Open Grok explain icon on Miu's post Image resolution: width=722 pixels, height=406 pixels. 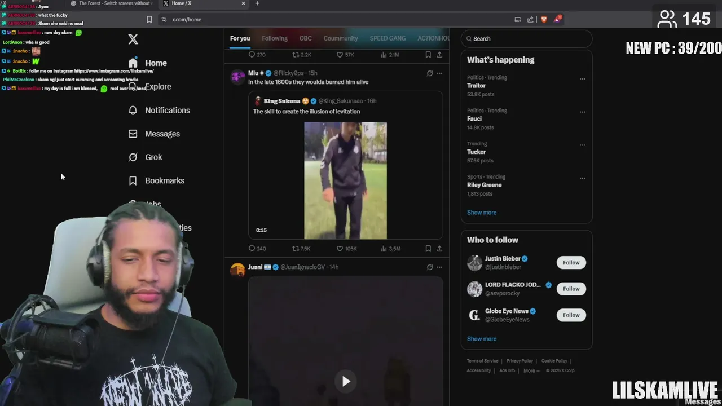(x=430, y=73)
